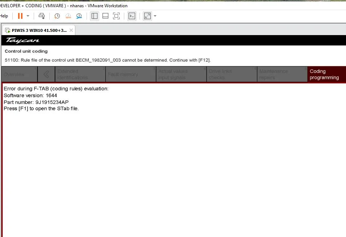This screenshot has width=346, height=237.
Task: Expand the stretch guest dropdown arrow
Action: click(x=155, y=16)
